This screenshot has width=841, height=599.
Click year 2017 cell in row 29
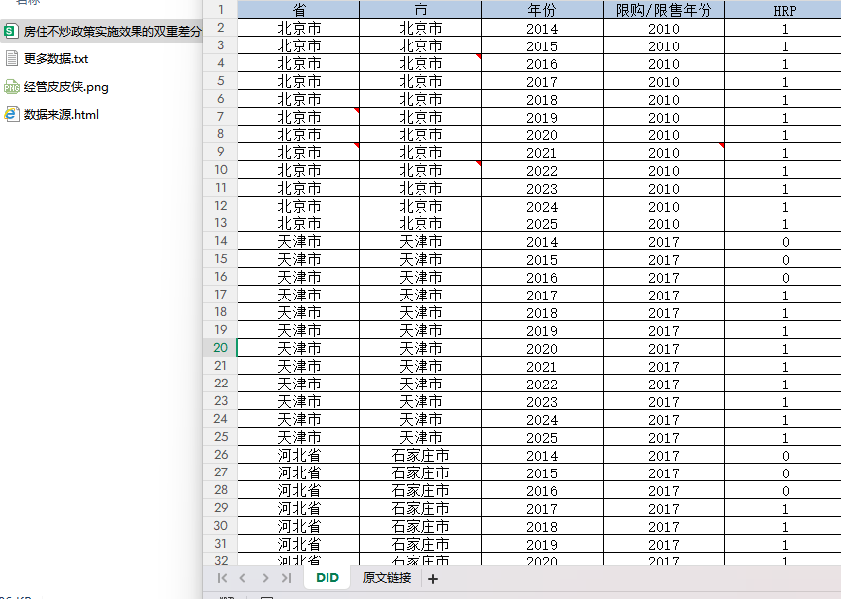542,508
